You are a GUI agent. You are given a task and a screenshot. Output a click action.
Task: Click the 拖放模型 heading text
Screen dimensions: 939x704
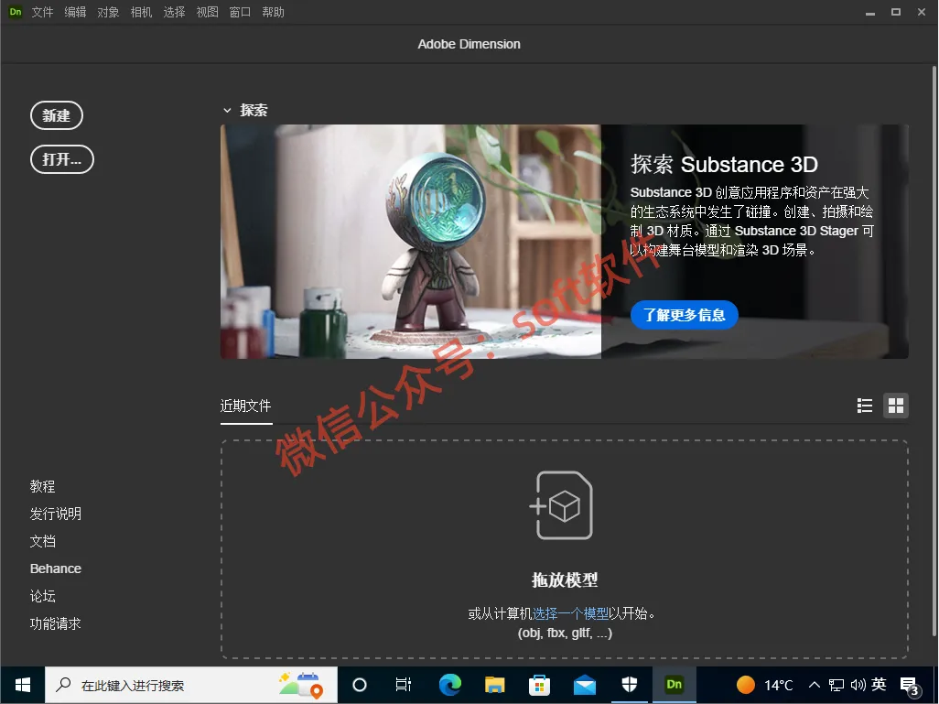(565, 580)
